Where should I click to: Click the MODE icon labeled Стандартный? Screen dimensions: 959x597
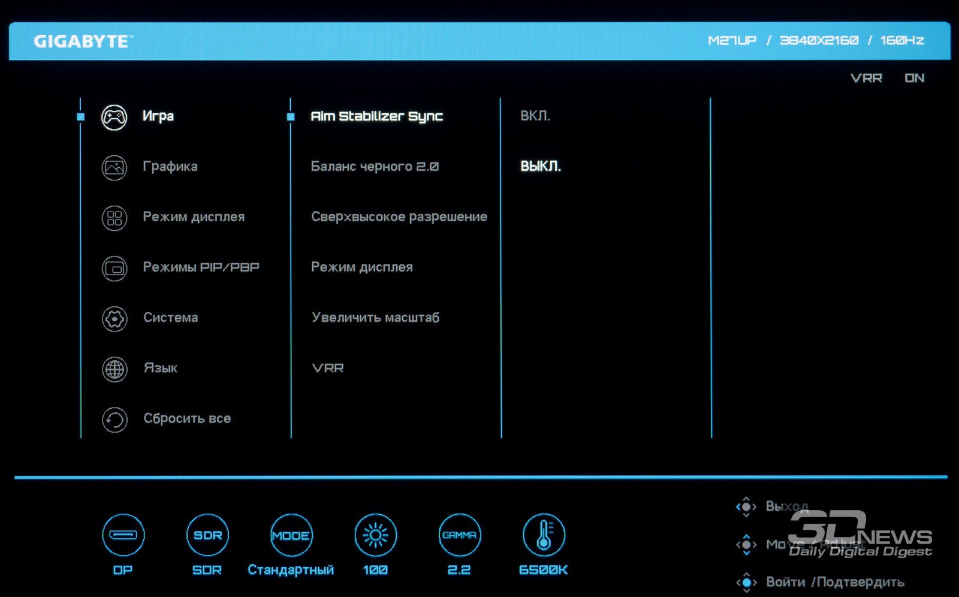click(291, 535)
